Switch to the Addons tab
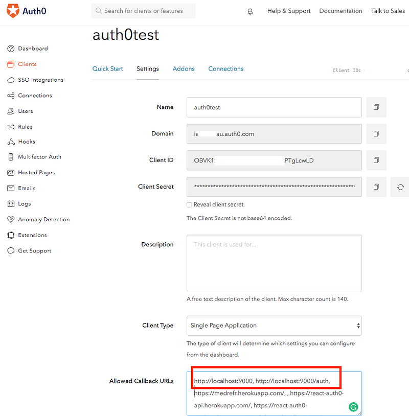The height and width of the screenshot is (416, 409). point(184,68)
